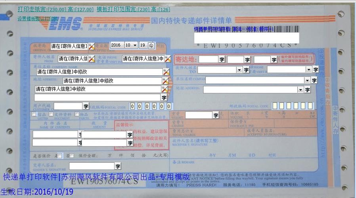
Task: Click 字 button beside sender's signature field
Action: click(118, 166)
